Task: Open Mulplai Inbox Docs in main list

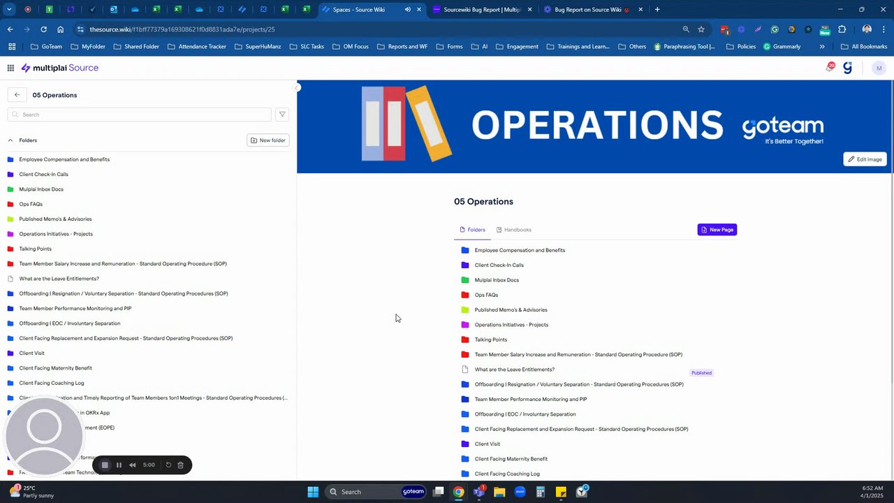Action: tap(497, 280)
